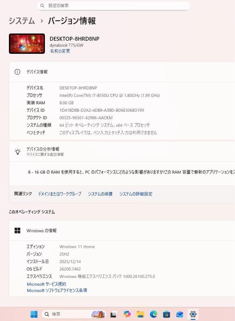Viewport: 235px width, 321px height.
Task: Open ドメインまたはワークグループ link
Action: (59, 194)
